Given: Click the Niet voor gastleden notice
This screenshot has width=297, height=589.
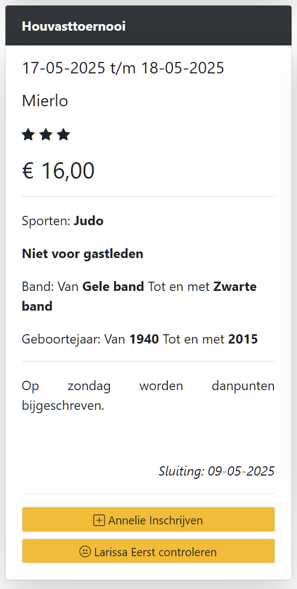Looking at the screenshot, I should pos(83,254).
